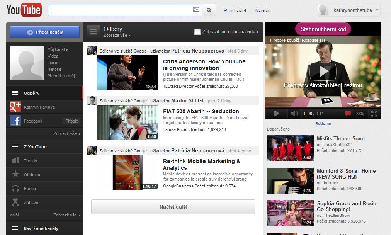The image size is (391, 235).
Task: Open Sophia Grace and Rosie Go Shopping link
Action: 347,206
